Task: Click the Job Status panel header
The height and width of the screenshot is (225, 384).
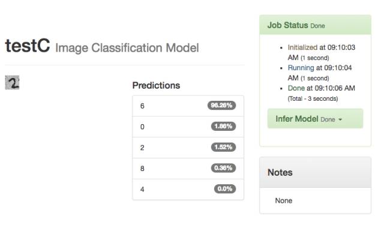Action: coord(315,25)
